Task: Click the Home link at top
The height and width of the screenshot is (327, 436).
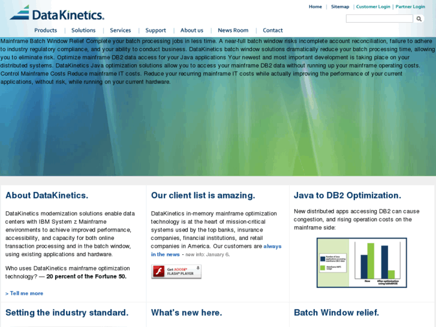Action: (x=315, y=7)
